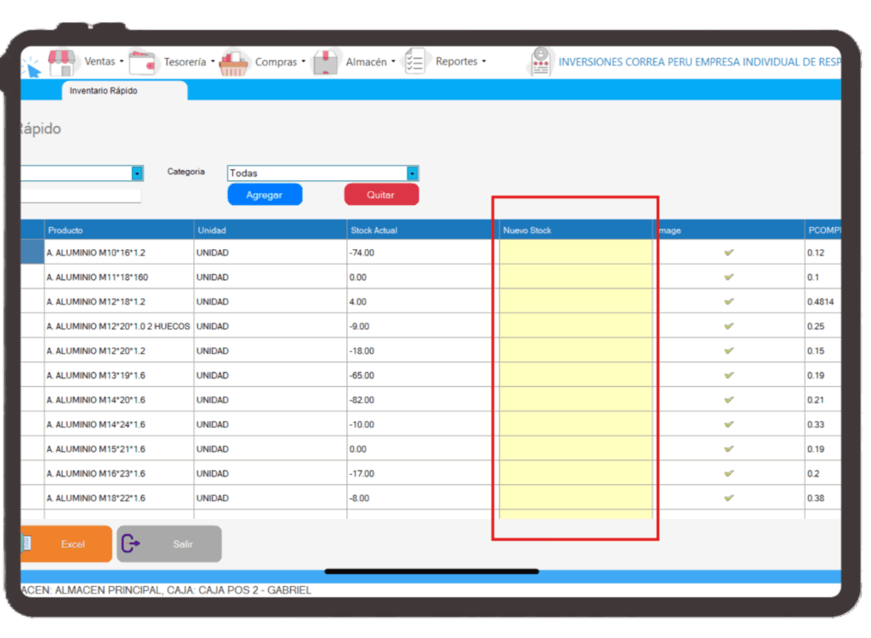Click the Tesorería wallet icon
871x638 pixels.
[x=144, y=62]
